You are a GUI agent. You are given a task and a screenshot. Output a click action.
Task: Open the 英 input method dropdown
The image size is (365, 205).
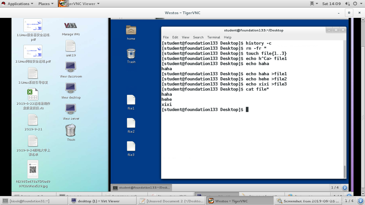[314, 3]
